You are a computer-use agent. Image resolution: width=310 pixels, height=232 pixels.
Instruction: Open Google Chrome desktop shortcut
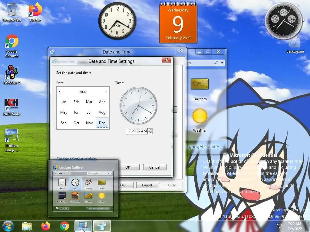12,46
